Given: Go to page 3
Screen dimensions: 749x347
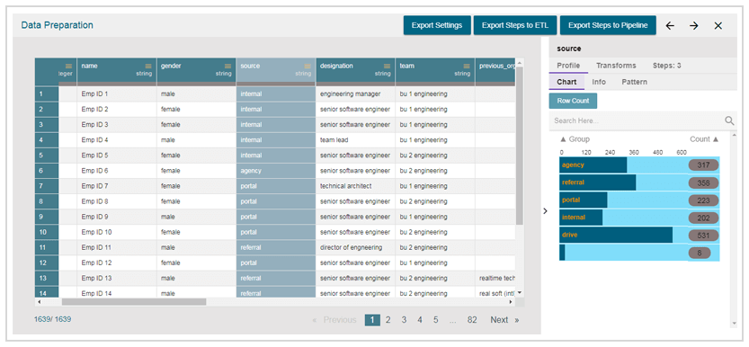Looking at the screenshot, I should point(404,320).
